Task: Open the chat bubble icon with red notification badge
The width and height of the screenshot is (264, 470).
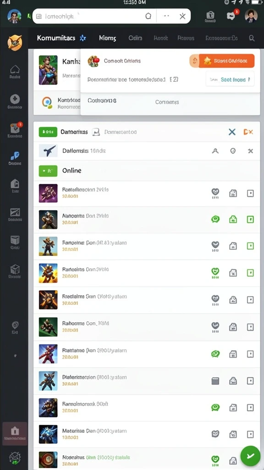Action: 231,16
